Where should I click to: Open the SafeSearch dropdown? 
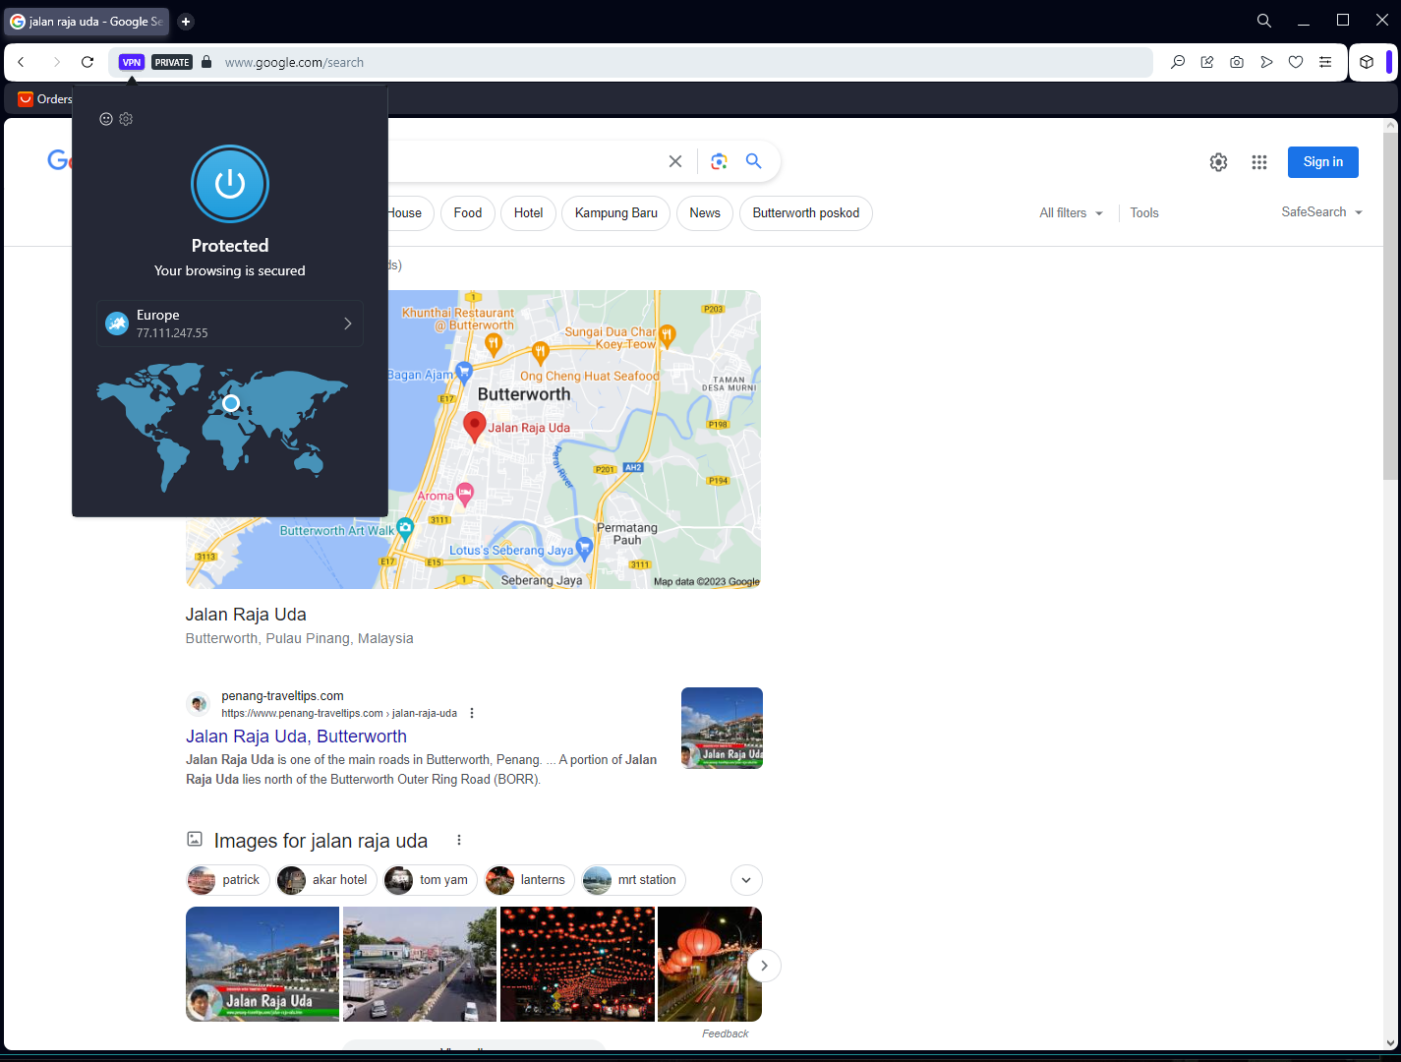[1322, 212]
